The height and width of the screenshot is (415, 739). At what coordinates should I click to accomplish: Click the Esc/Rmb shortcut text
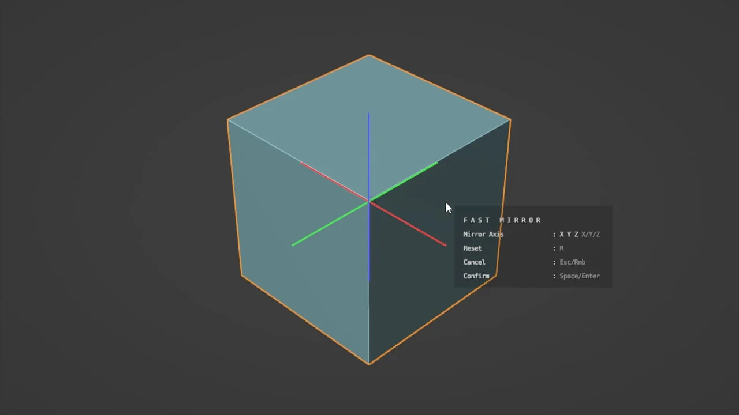point(572,262)
